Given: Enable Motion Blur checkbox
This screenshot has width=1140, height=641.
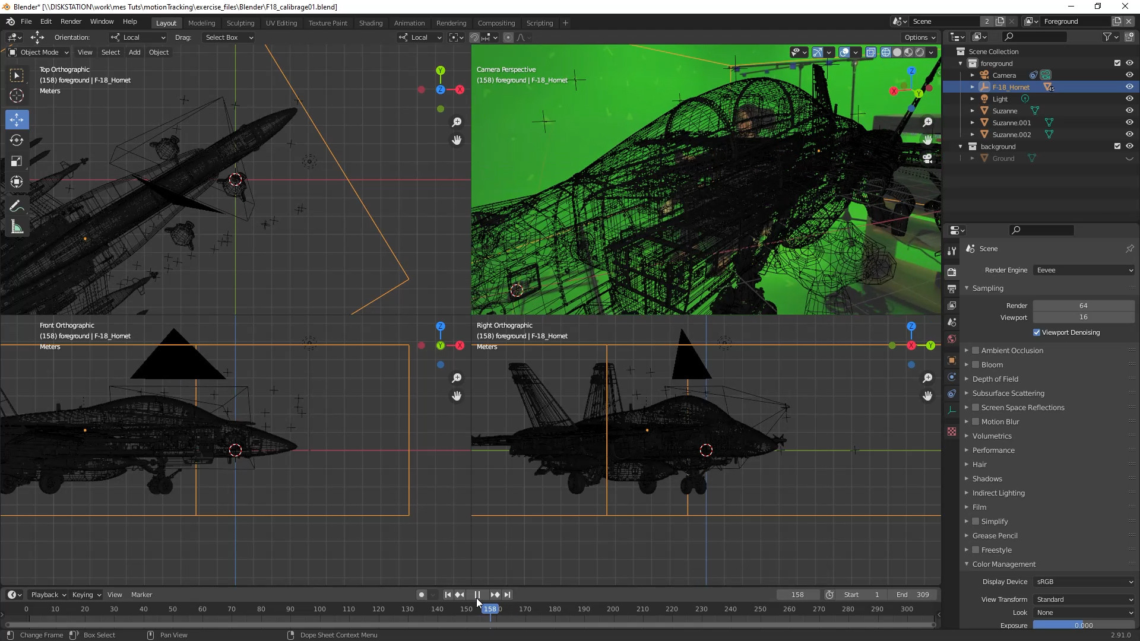Looking at the screenshot, I should coord(976,422).
